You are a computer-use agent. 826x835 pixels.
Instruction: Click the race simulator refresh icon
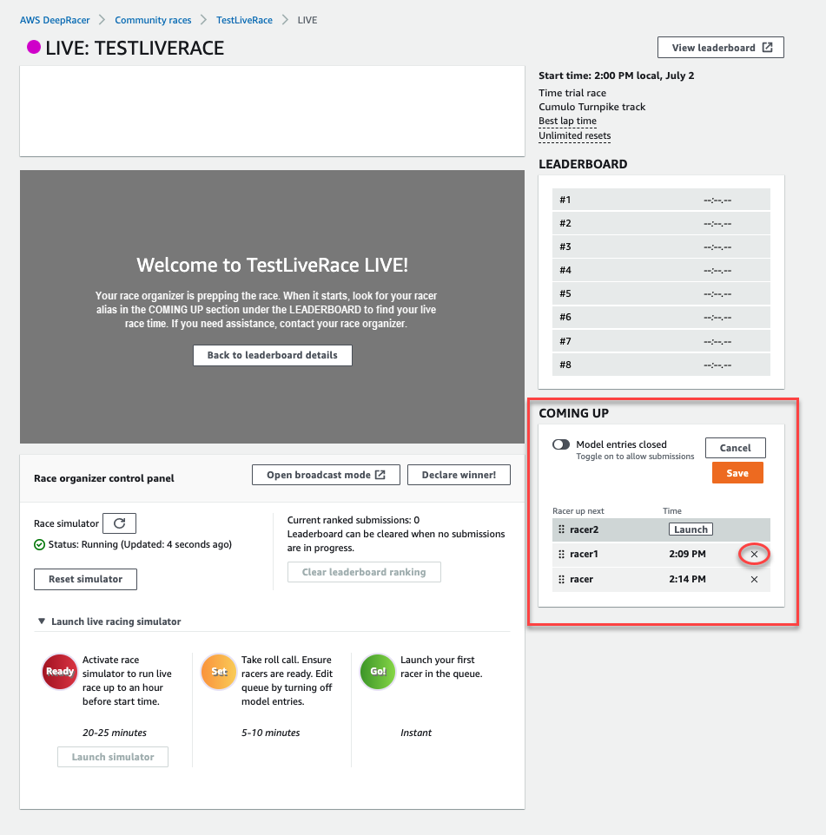point(119,523)
